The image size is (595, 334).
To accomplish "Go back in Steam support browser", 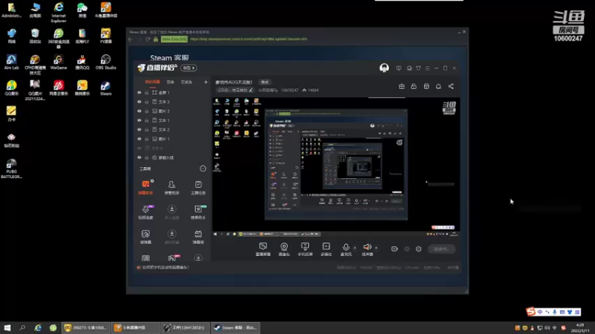I will coord(131,39).
